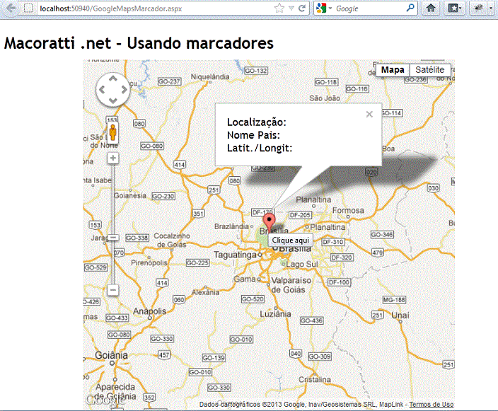Click the reload page icon

(302, 8)
